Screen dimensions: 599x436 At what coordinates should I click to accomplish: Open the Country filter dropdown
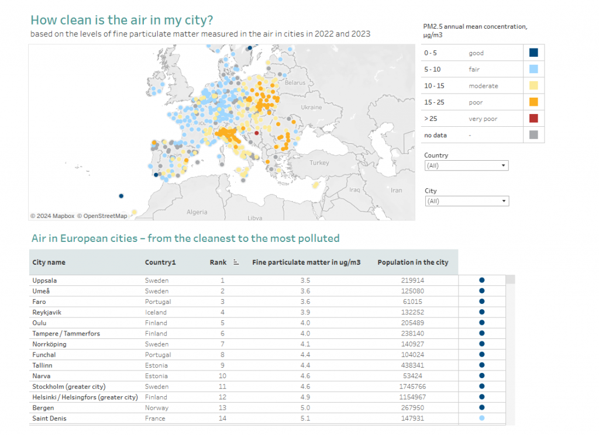[466, 166]
